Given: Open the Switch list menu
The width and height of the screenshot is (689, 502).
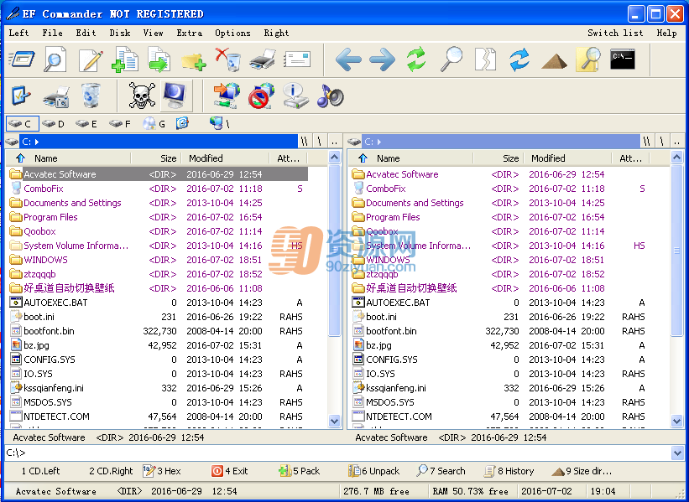Looking at the screenshot, I should pyautogui.click(x=615, y=33).
